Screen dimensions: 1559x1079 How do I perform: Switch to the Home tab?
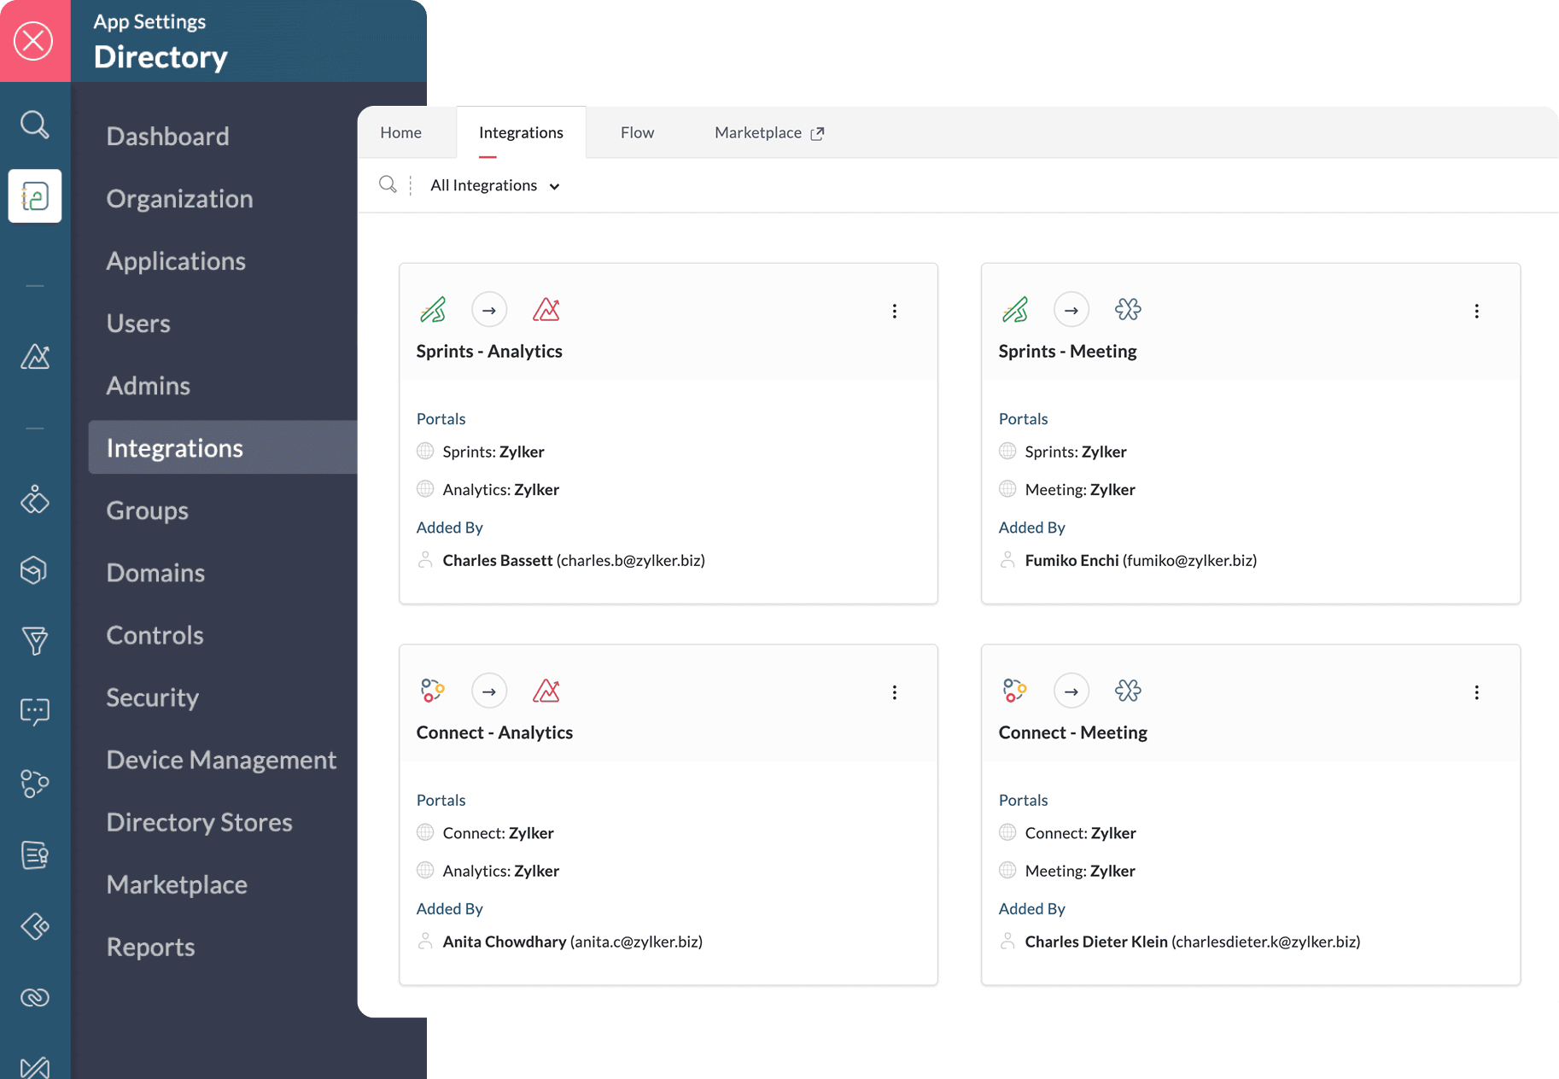tap(400, 132)
